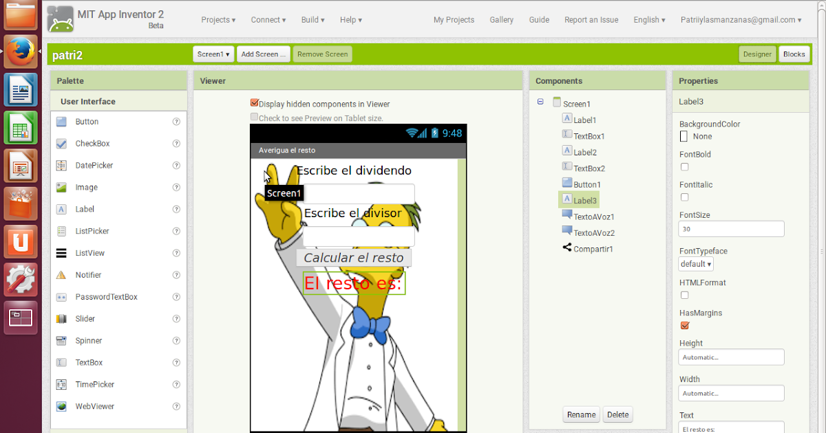Enable the FontBold property for Label3
This screenshot has height=433, width=826.
pyautogui.click(x=684, y=166)
